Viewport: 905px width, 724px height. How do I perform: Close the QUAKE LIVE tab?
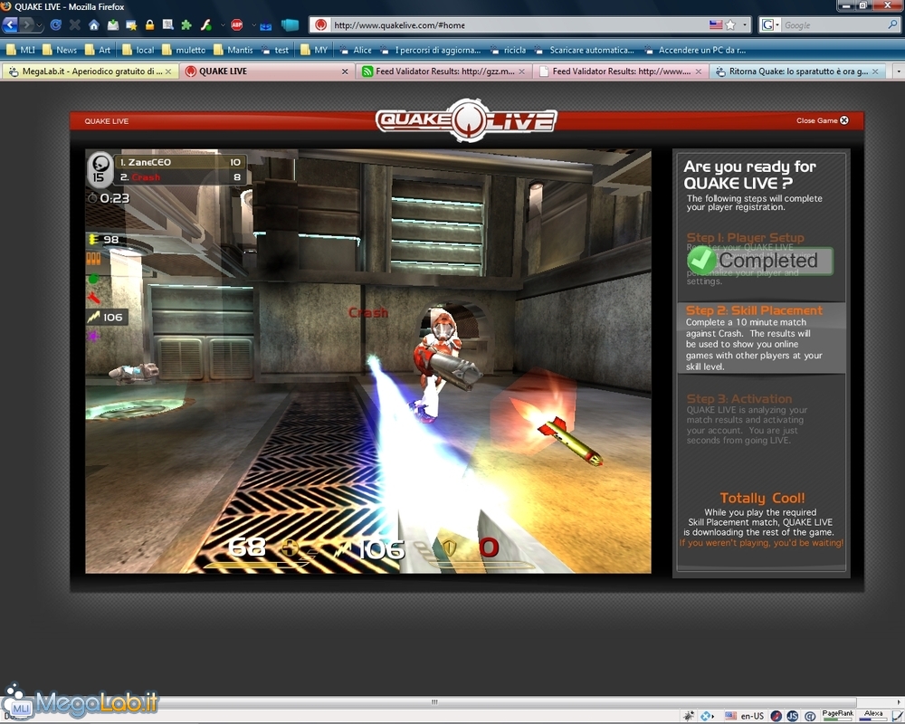[345, 71]
